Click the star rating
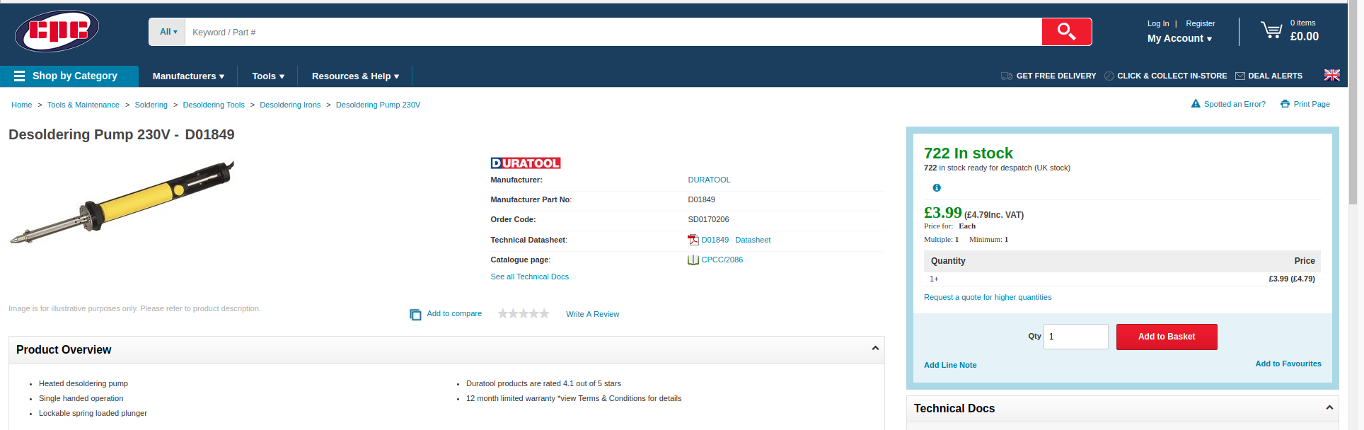Viewport: 1364px width, 430px height. tap(524, 313)
